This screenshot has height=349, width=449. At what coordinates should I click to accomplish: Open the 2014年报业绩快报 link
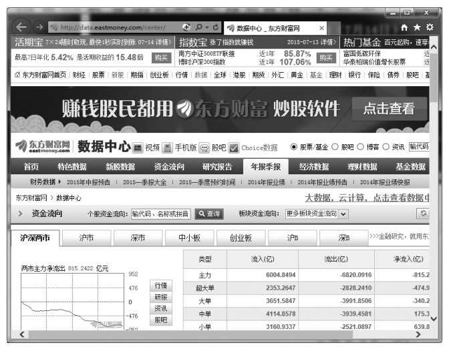pyautogui.click(x=385, y=182)
